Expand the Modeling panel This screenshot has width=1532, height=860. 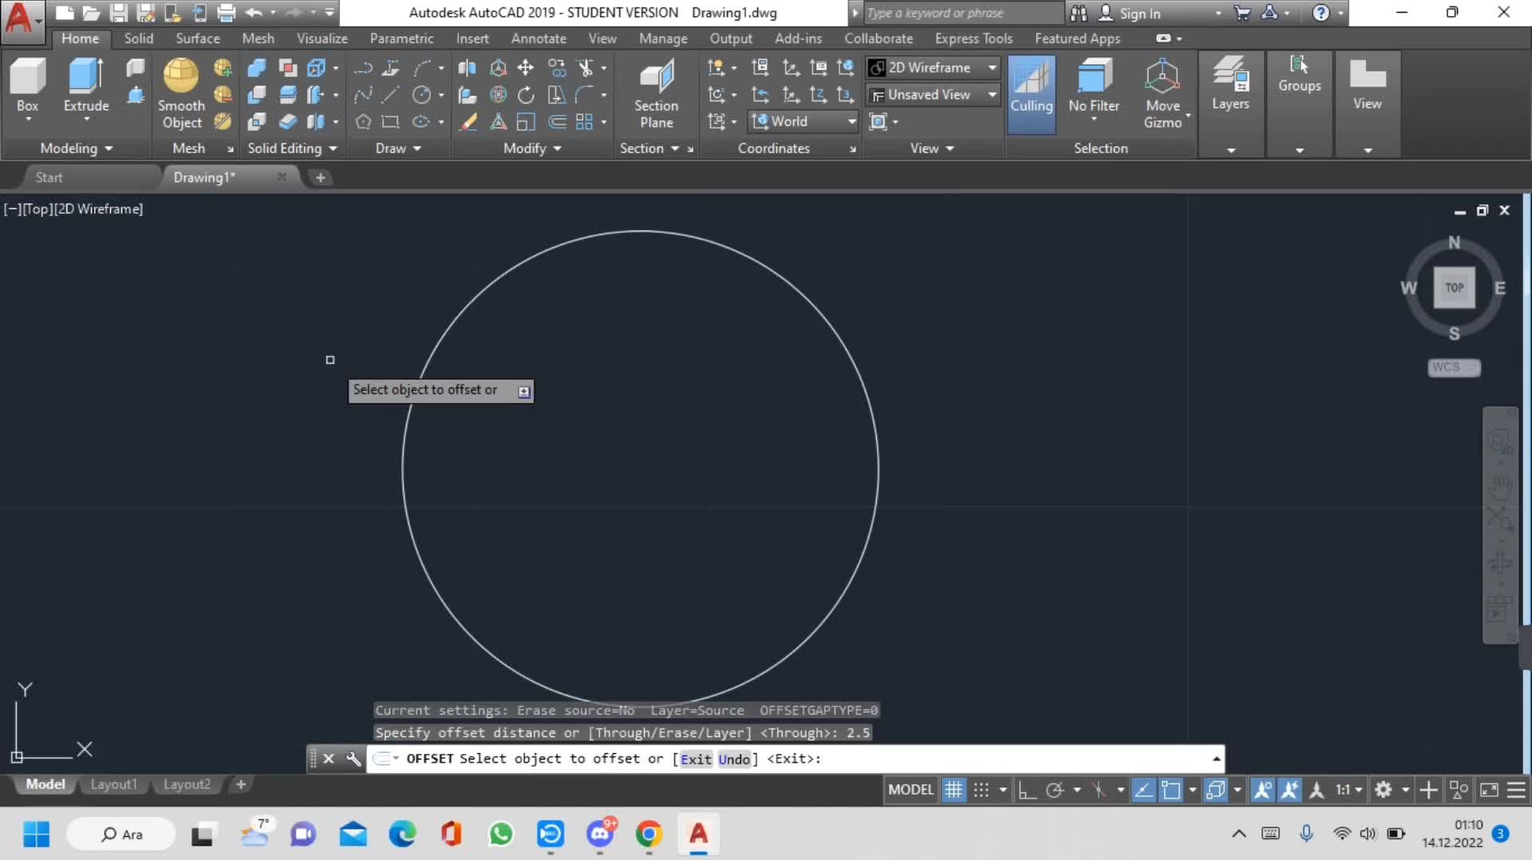[x=77, y=148]
